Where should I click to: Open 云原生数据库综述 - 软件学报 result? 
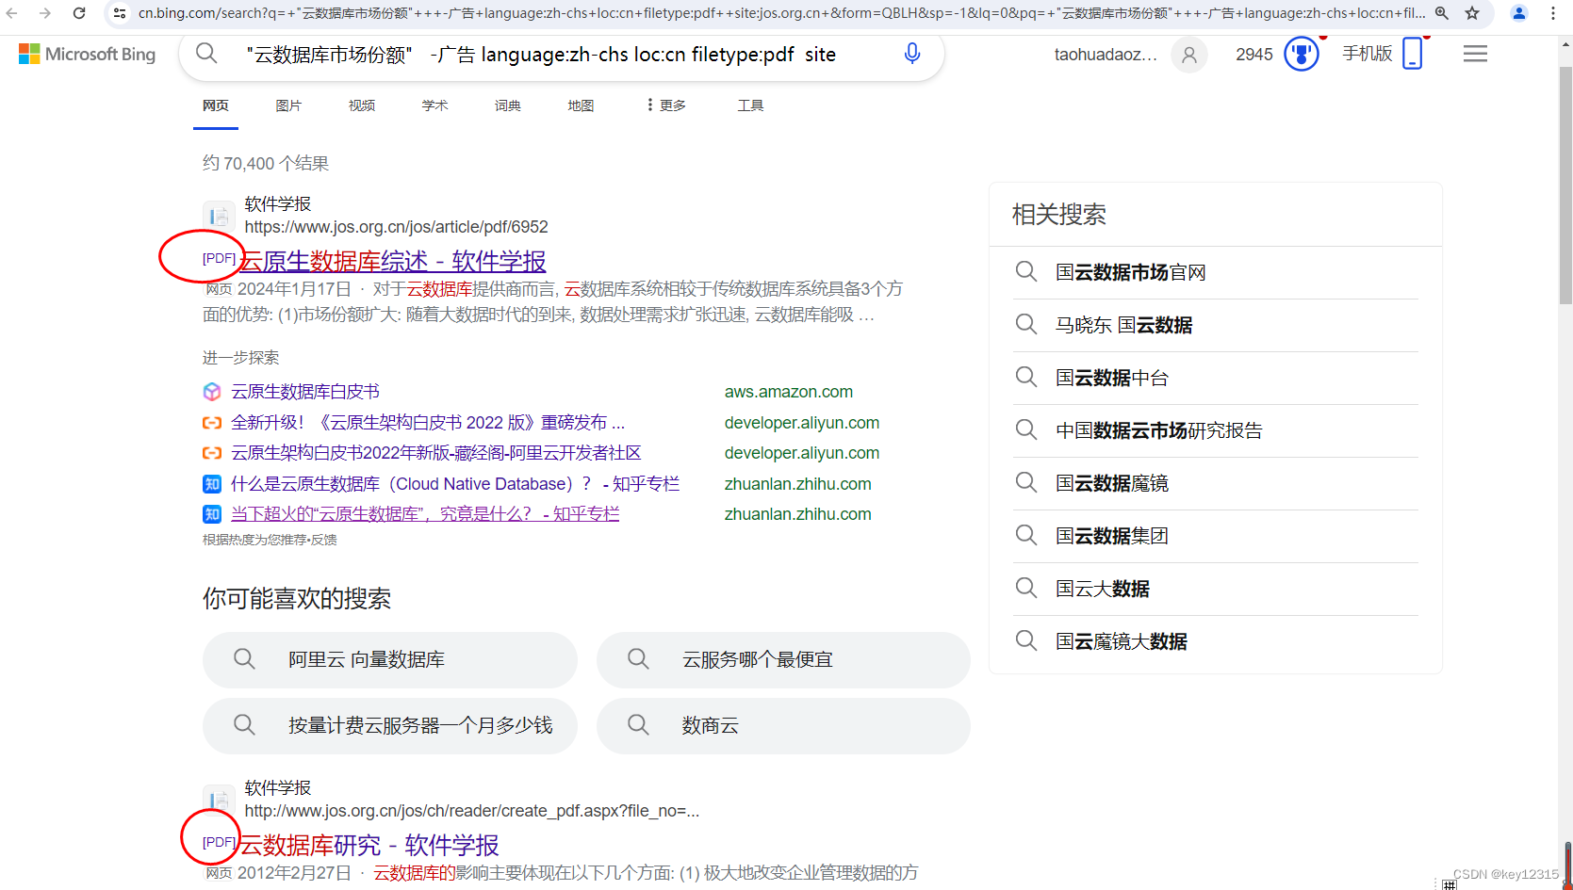click(x=393, y=261)
